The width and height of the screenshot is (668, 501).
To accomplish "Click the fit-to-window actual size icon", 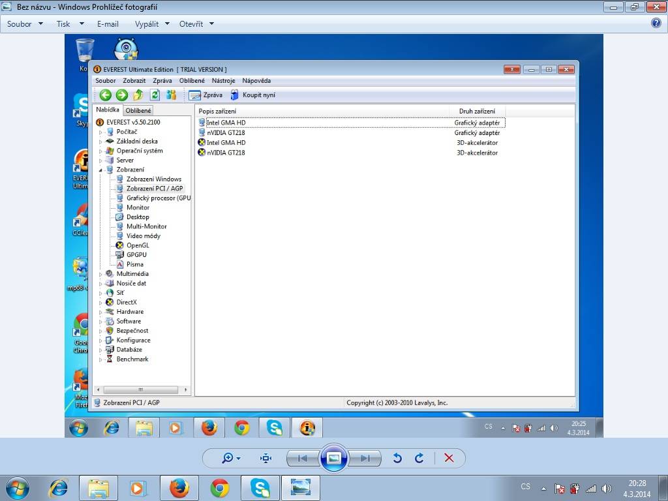I will point(266,458).
